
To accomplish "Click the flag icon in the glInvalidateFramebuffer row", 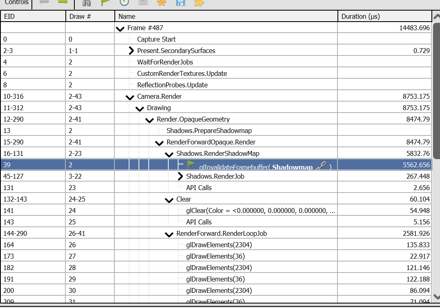I will tap(191, 164).
